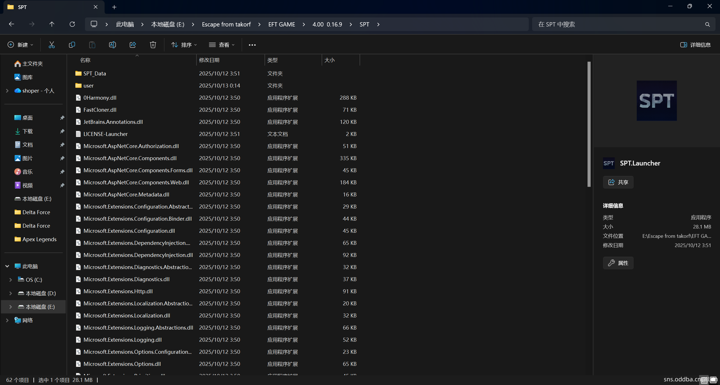Open the 排序 sort dropdown
Viewport: 720px width, 385px height.
tap(184, 45)
